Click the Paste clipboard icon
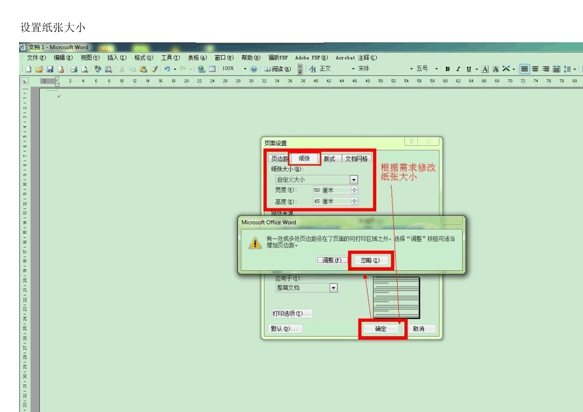 (x=143, y=69)
